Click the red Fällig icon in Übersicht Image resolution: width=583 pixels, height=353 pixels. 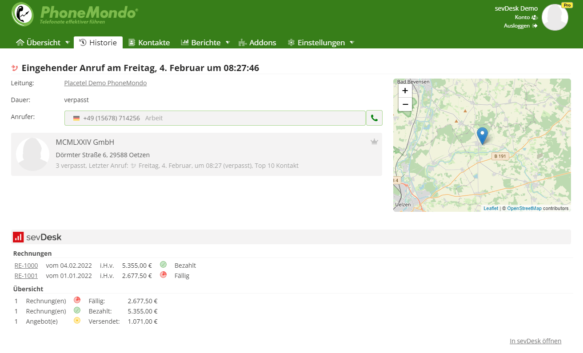(77, 300)
